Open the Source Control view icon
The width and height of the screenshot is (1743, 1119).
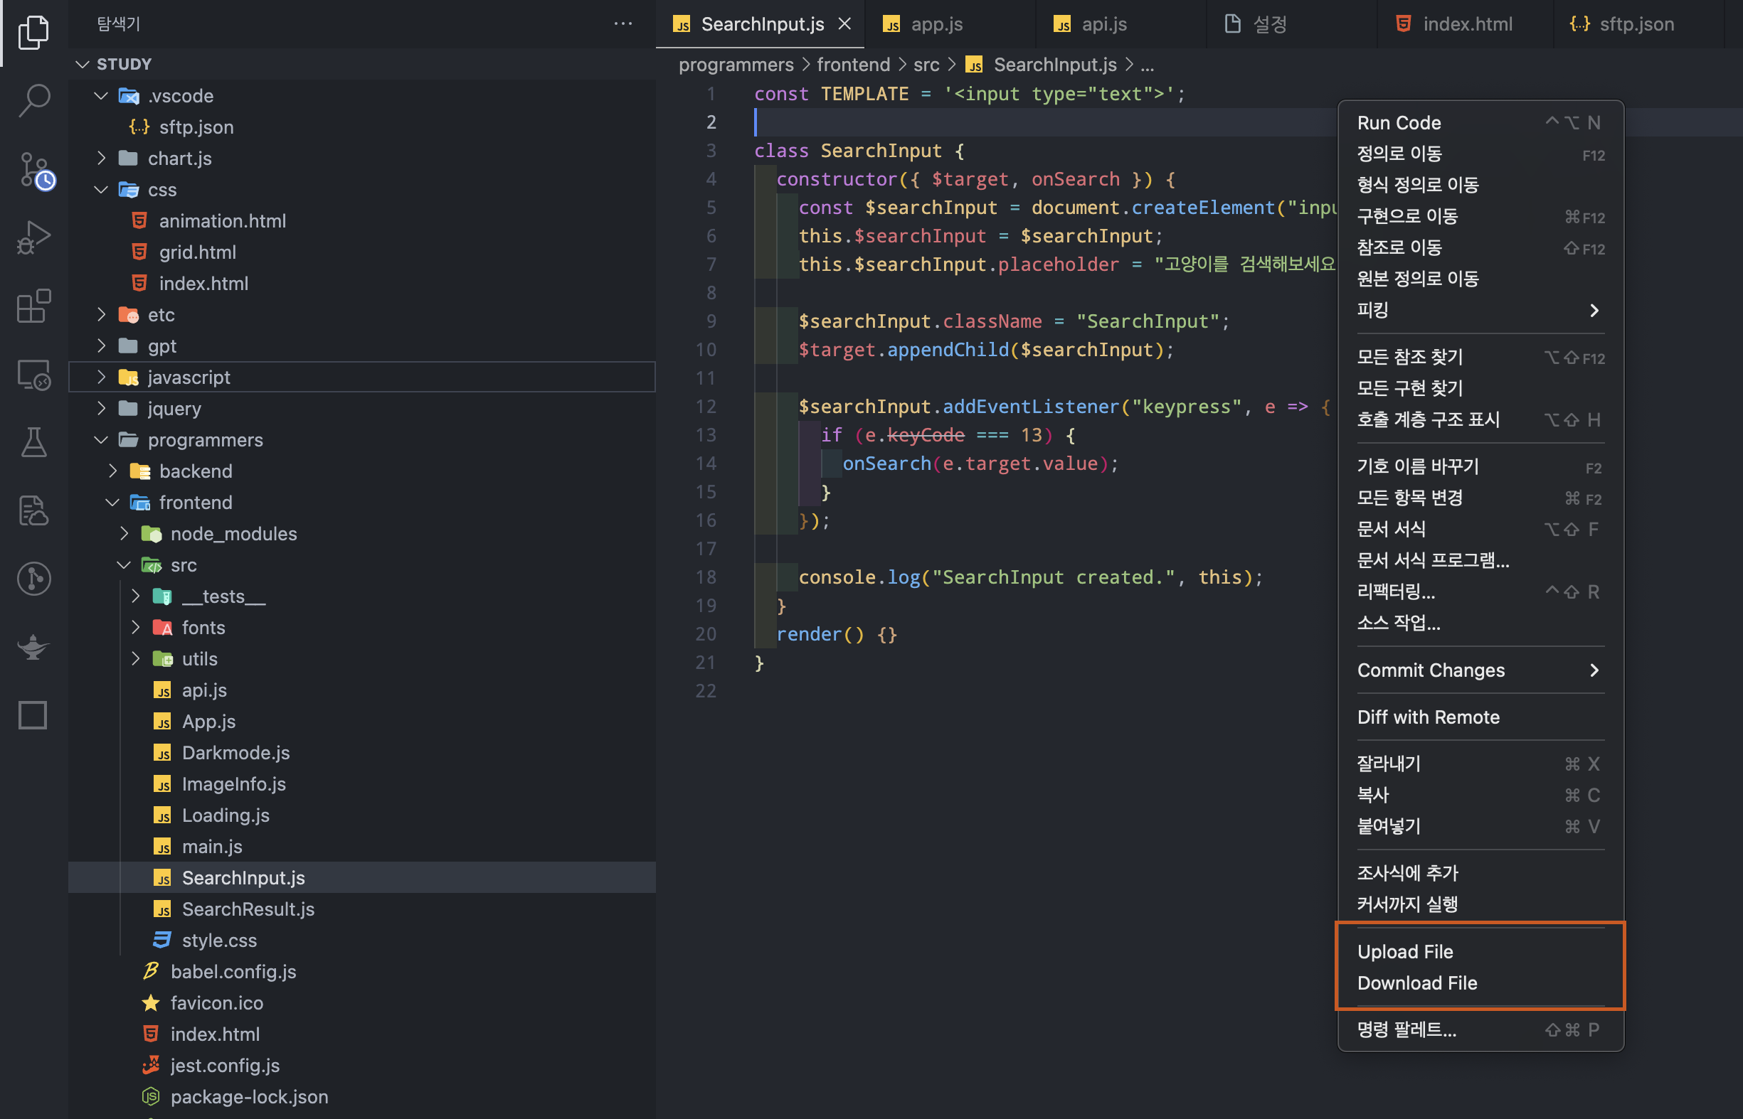33,169
